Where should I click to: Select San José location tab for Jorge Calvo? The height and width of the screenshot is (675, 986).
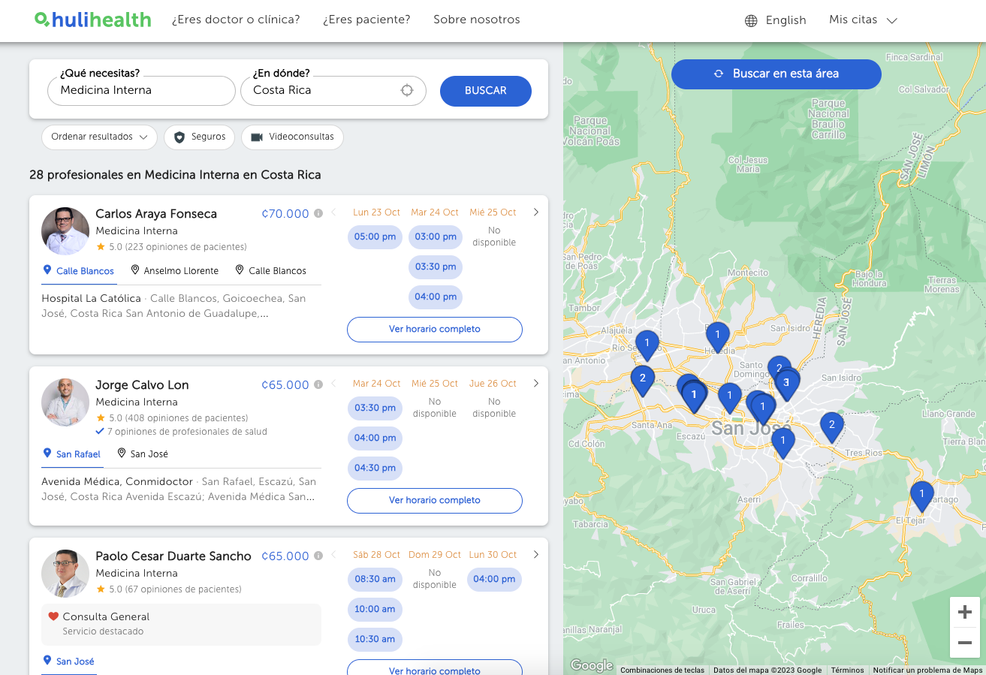point(143,454)
